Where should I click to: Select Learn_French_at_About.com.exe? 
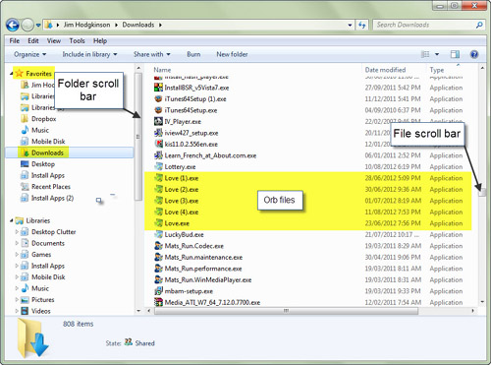pyautogui.click(x=210, y=155)
